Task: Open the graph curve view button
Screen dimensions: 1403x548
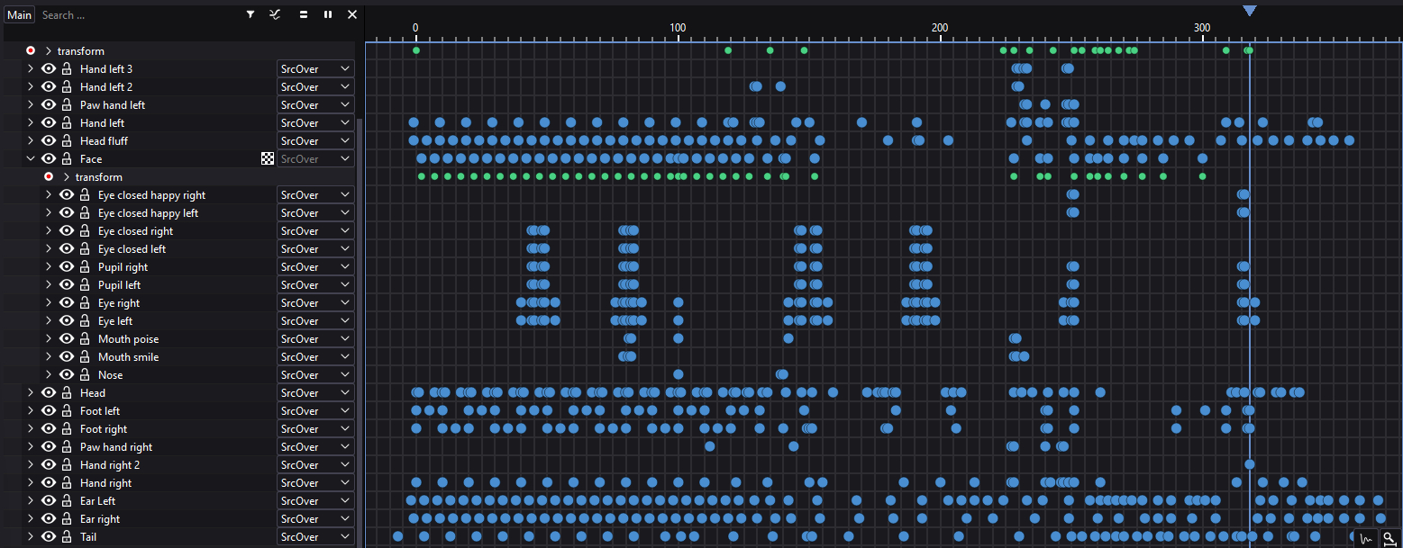Action: (1366, 538)
